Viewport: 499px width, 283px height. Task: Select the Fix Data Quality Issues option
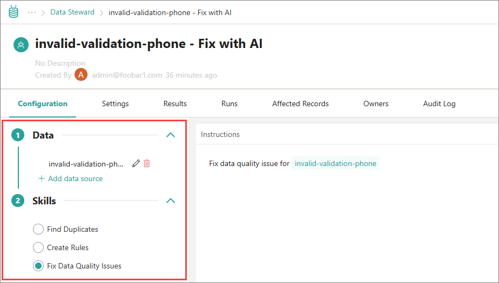coord(38,266)
